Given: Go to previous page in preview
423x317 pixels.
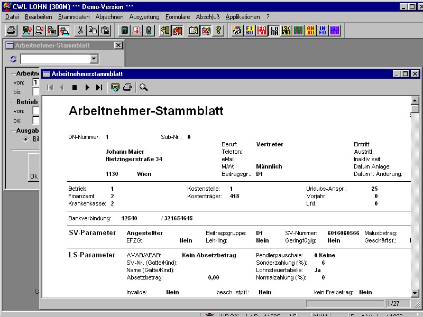Looking at the screenshot, I should coord(62,87).
